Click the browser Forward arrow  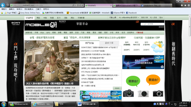[x=7, y=5]
